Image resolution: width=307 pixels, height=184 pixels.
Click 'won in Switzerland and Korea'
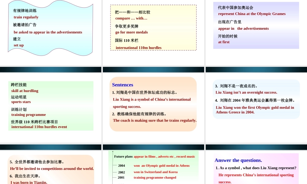coord(156,172)
